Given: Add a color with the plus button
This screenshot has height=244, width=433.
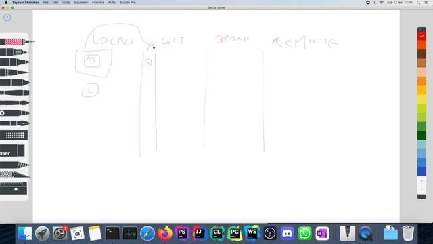Looking at the screenshot, I should [x=421, y=181].
